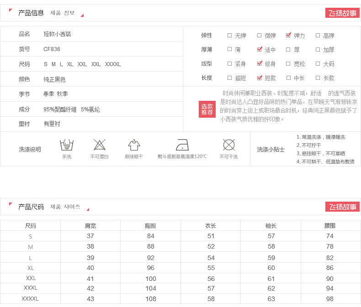Check the 微弹 elasticity box

pyautogui.click(x=259, y=36)
